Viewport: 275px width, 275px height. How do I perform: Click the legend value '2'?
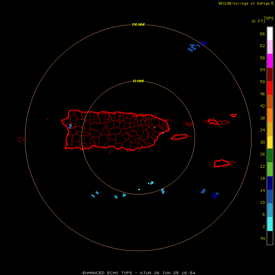263,226
